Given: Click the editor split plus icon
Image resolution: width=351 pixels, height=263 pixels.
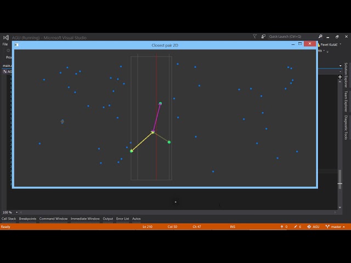Looking at the screenshot, I should (340, 77).
